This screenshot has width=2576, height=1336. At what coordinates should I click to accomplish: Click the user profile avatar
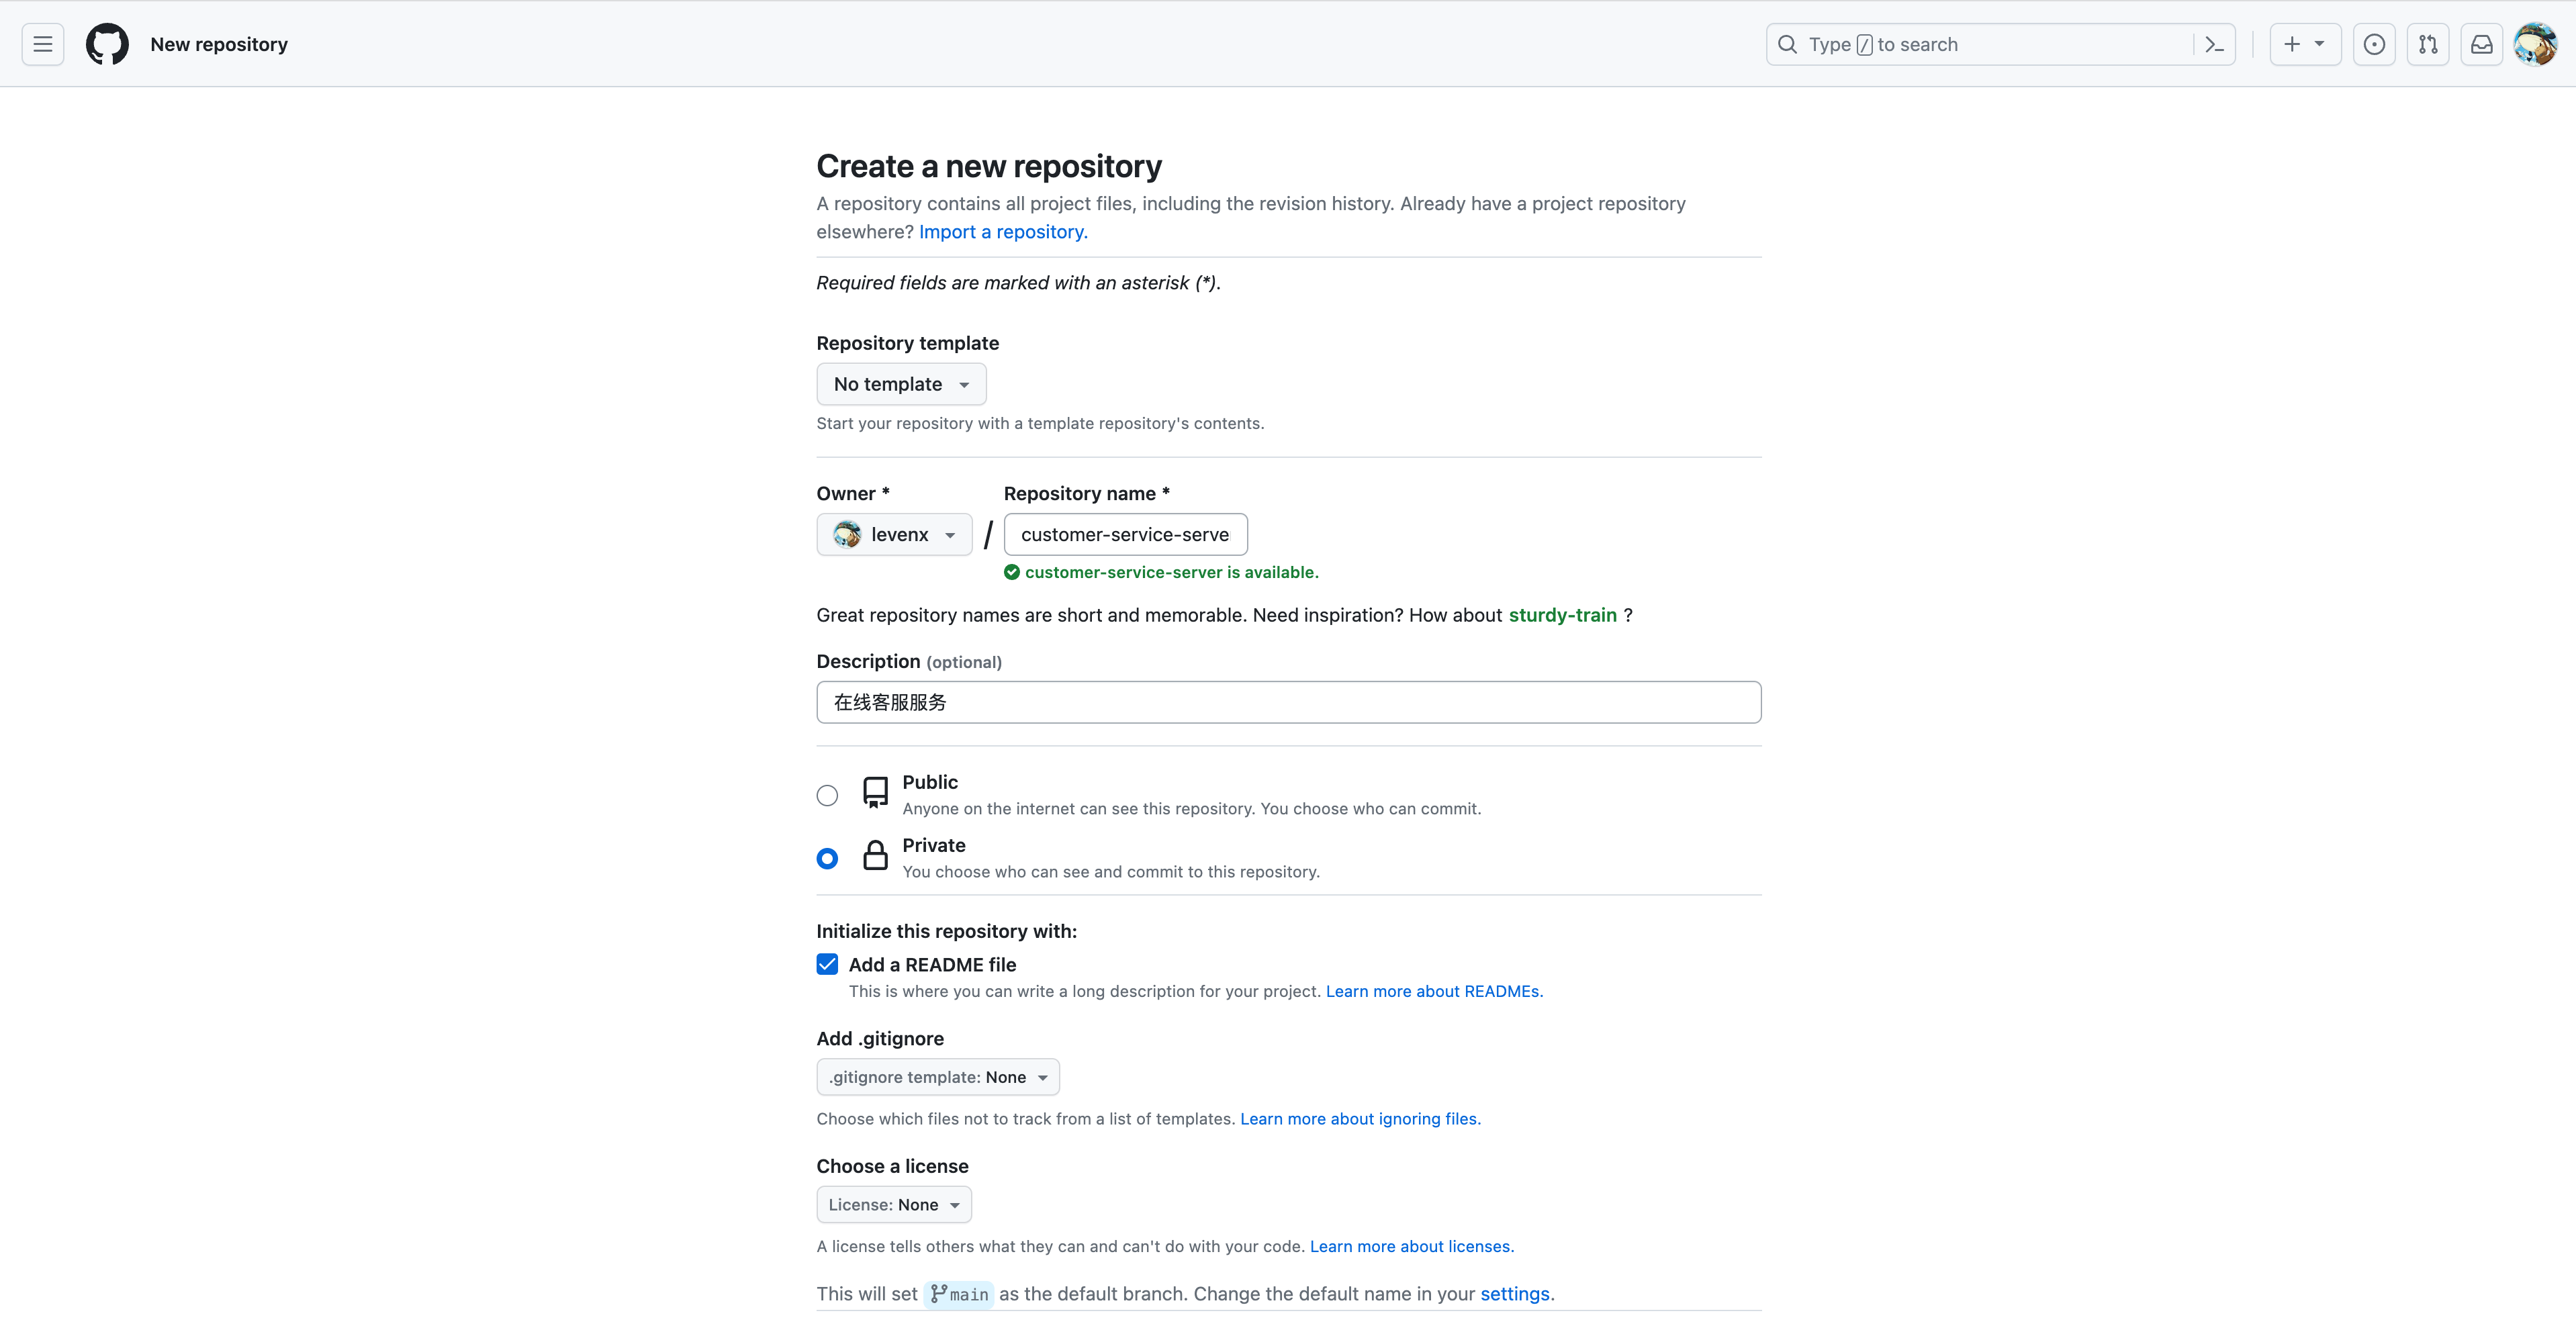coord(2535,44)
